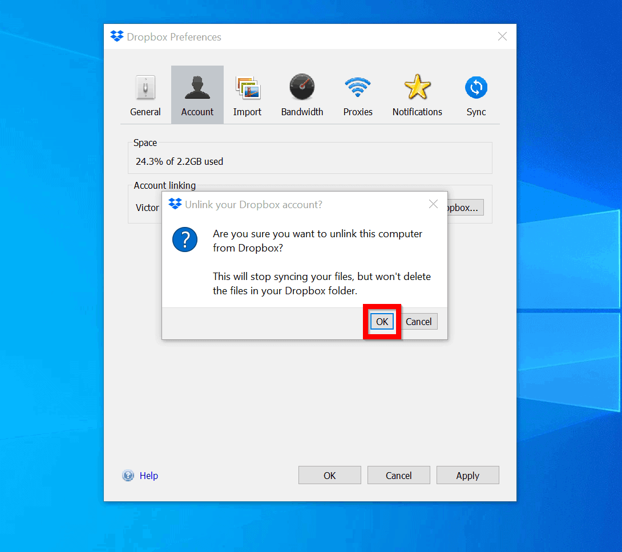
Task: Click Cancel at the bottom of Preferences
Action: point(398,474)
